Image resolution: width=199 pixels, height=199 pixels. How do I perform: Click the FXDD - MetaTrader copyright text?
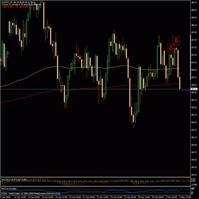click(31, 194)
